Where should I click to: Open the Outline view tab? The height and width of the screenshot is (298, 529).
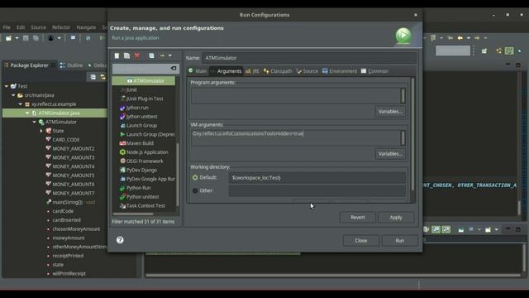tap(72, 65)
